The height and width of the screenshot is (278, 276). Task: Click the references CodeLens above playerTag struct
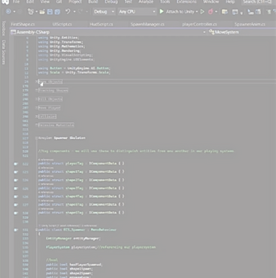46,159
